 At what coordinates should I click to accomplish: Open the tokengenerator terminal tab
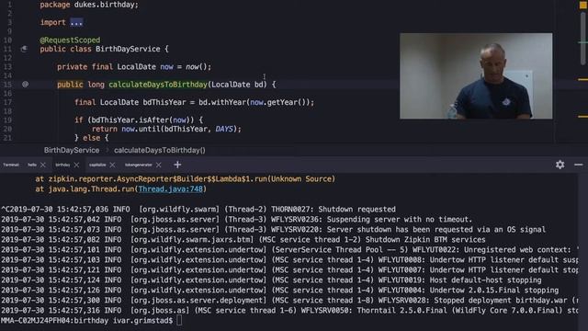[139, 165]
